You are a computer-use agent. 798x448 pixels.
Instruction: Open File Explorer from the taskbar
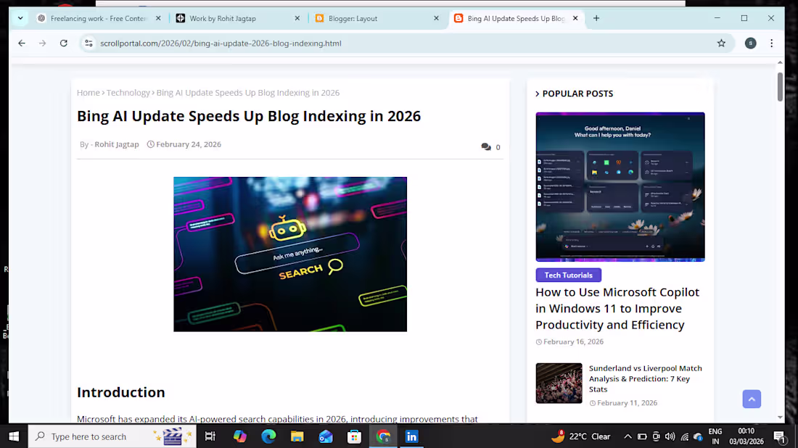point(297,436)
